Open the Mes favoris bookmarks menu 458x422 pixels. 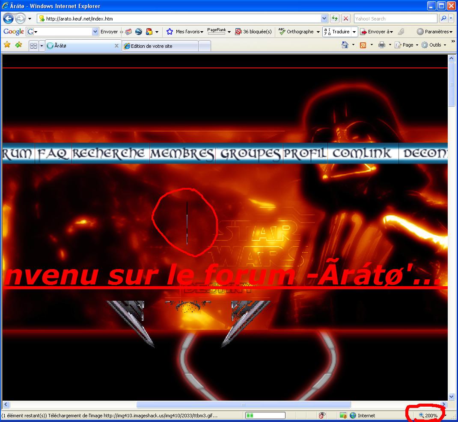point(185,32)
